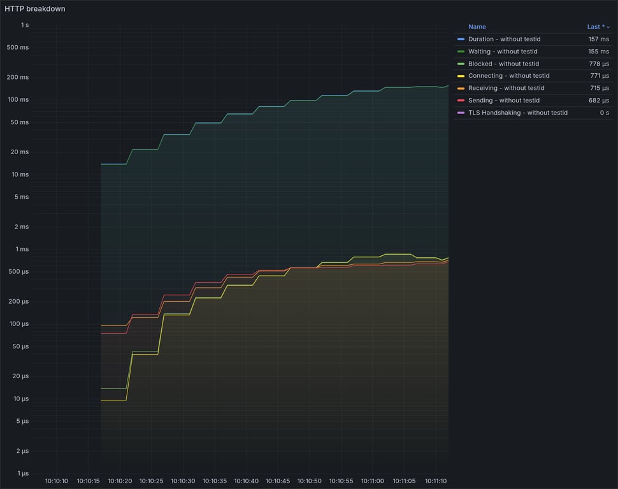Click the 157 ms Duration last value
Image resolution: width=618 pixels, height=489 pixels.
click(598, 39)
